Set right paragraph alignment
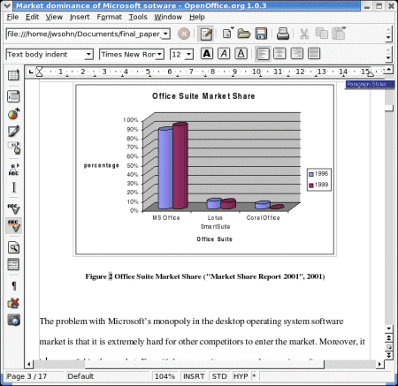The image size is (398, 386). [296, 54]
